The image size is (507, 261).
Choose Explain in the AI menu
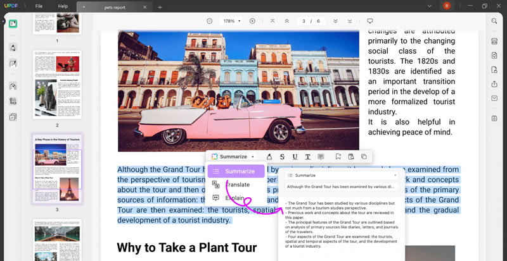[236, 198]
